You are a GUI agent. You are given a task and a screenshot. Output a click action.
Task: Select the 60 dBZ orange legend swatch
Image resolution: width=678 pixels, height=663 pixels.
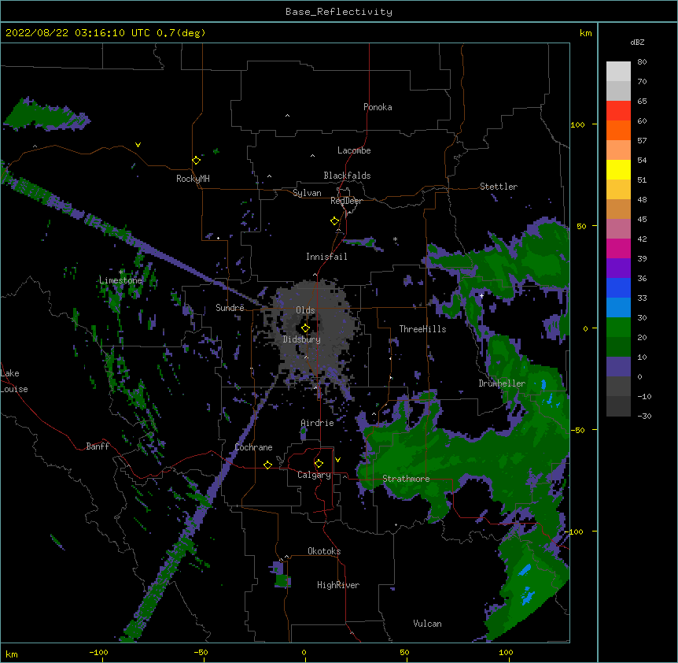point(618,130)
